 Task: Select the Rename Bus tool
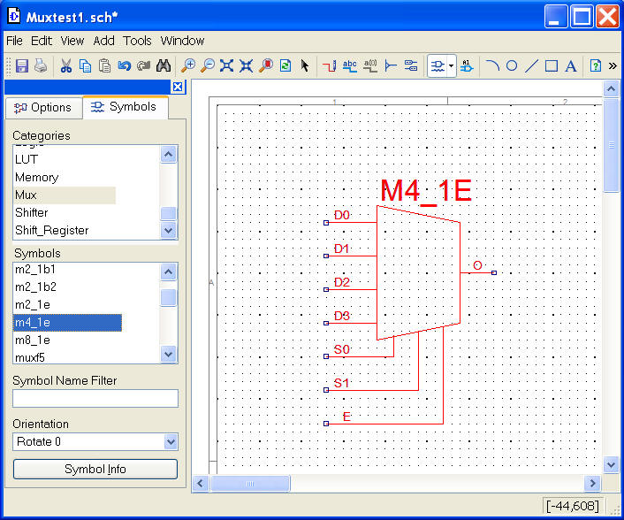click(370, 65)
